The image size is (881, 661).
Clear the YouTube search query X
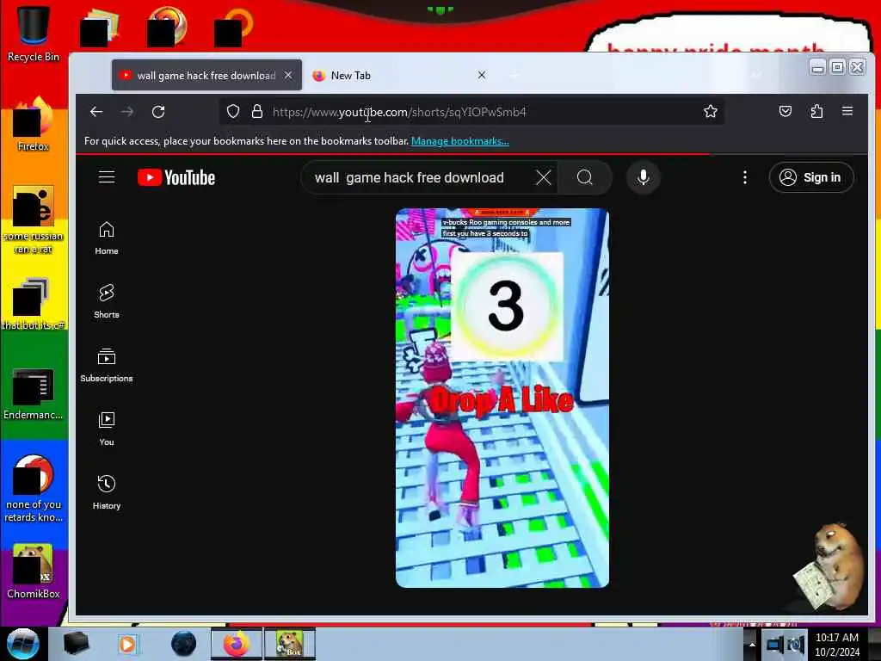coord(544,177)
